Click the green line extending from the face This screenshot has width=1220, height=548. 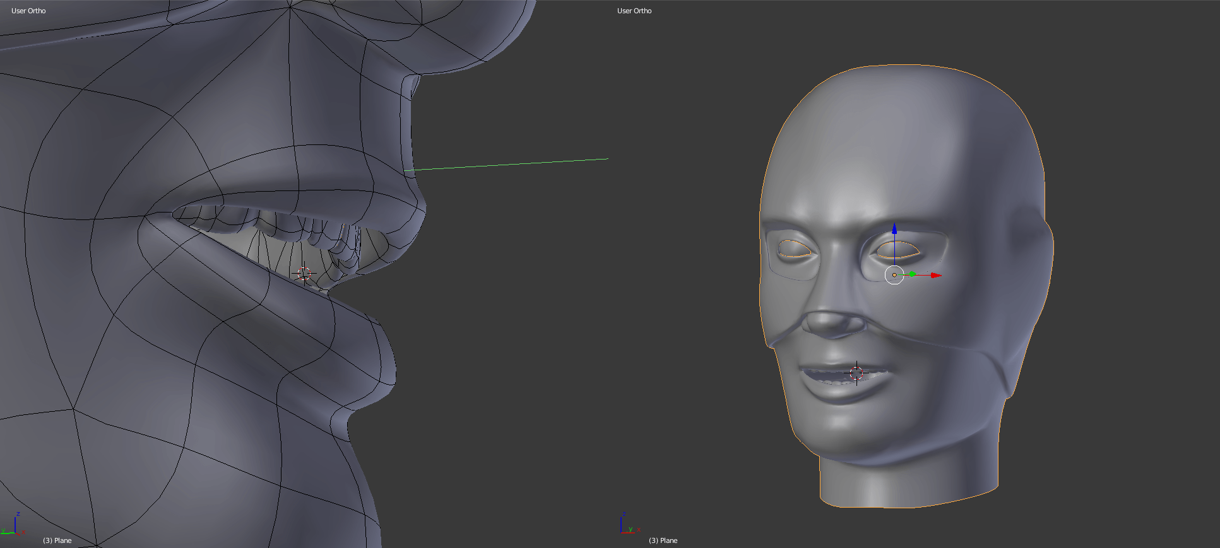pos(505,164)
